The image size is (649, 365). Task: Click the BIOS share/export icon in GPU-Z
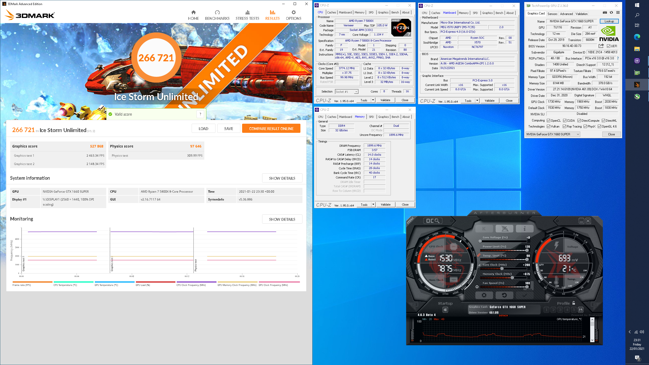(601, 46)
